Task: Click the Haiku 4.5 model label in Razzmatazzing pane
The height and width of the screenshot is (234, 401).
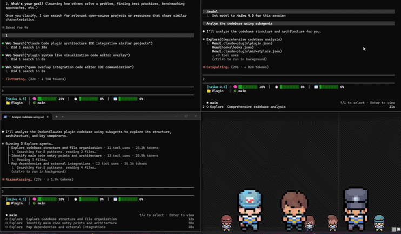Action: pos(16,199)
